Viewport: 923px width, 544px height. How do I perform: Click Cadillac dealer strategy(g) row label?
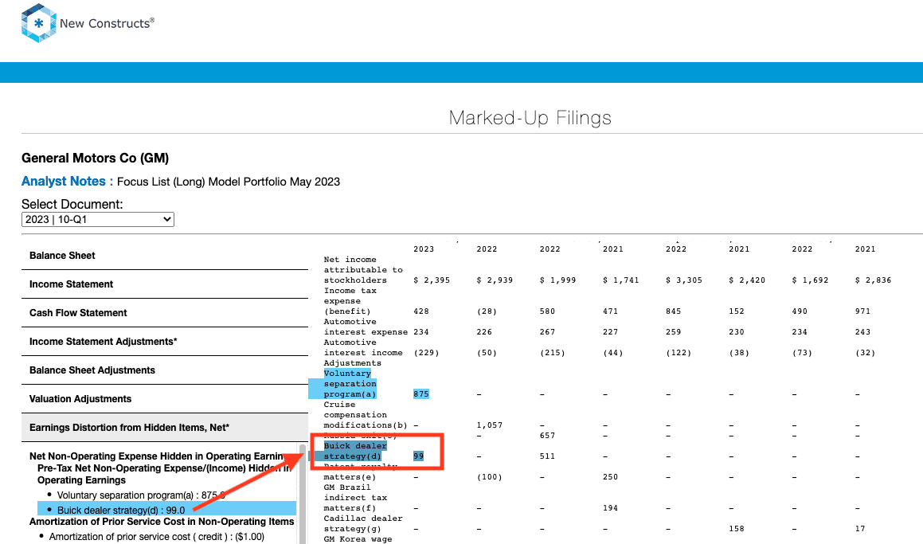[x=363, y=524]
